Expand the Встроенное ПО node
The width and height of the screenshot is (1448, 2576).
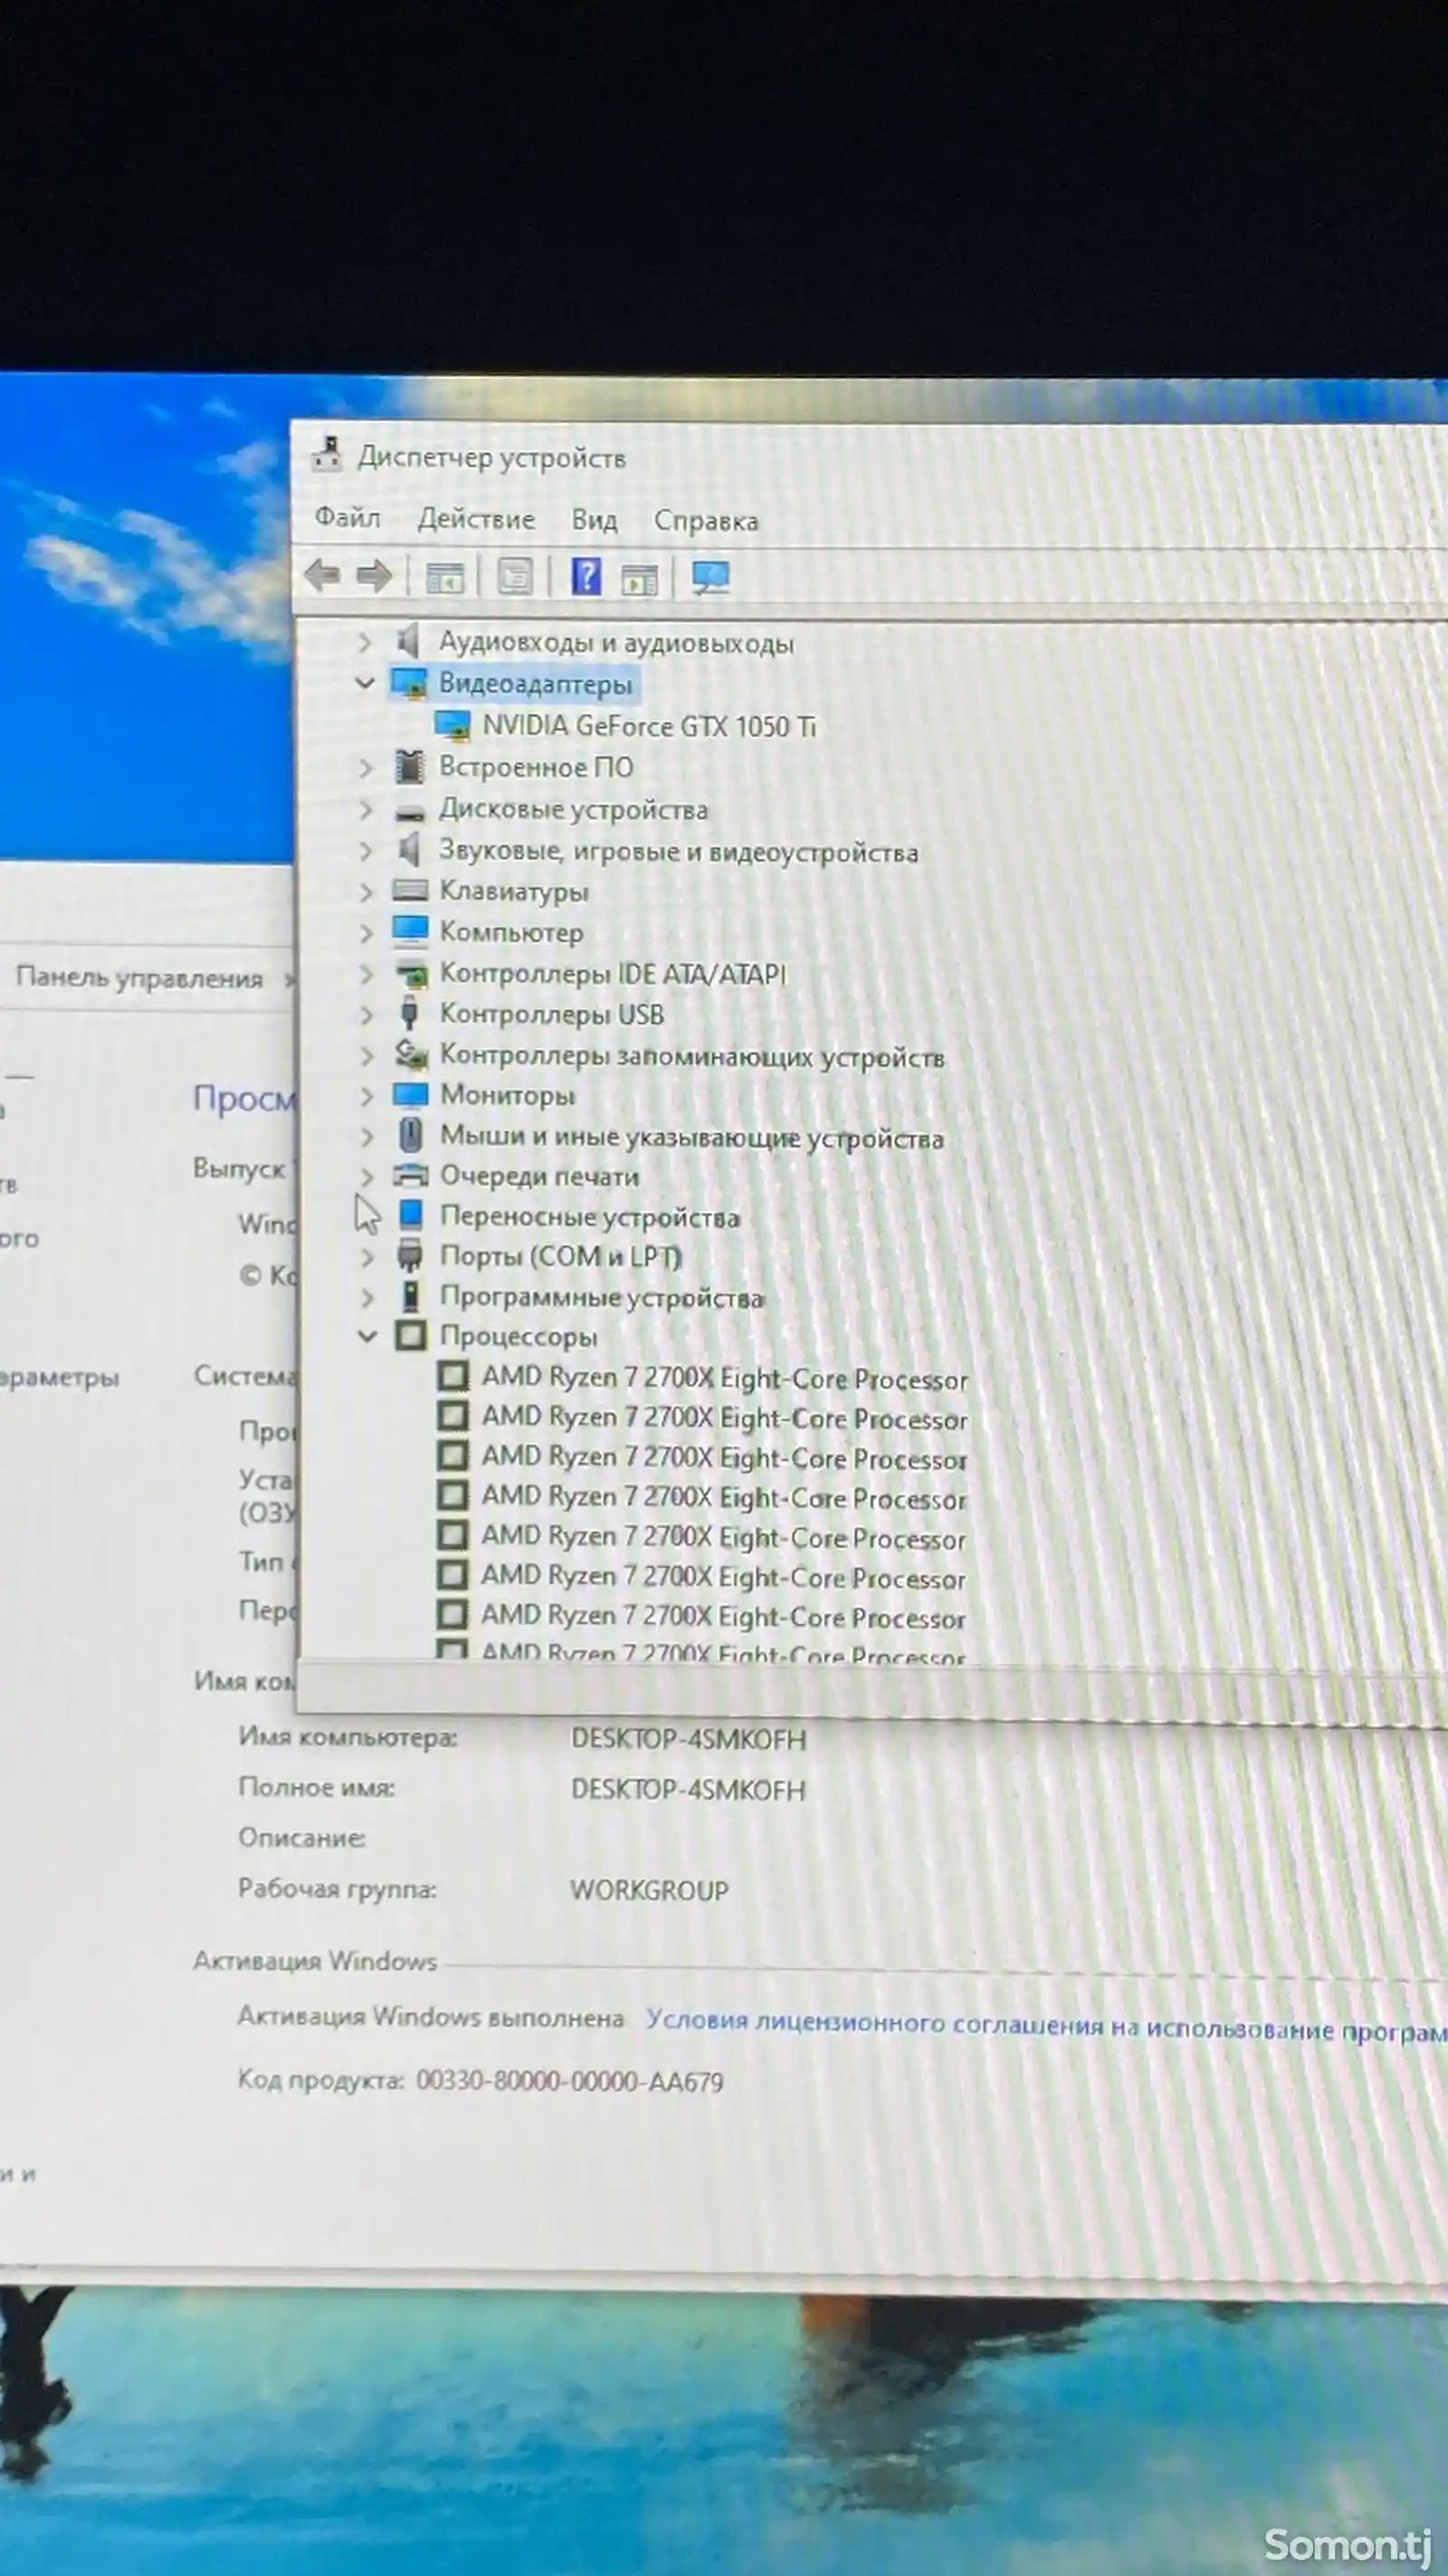pyautogui.click(x=366, y=767)
